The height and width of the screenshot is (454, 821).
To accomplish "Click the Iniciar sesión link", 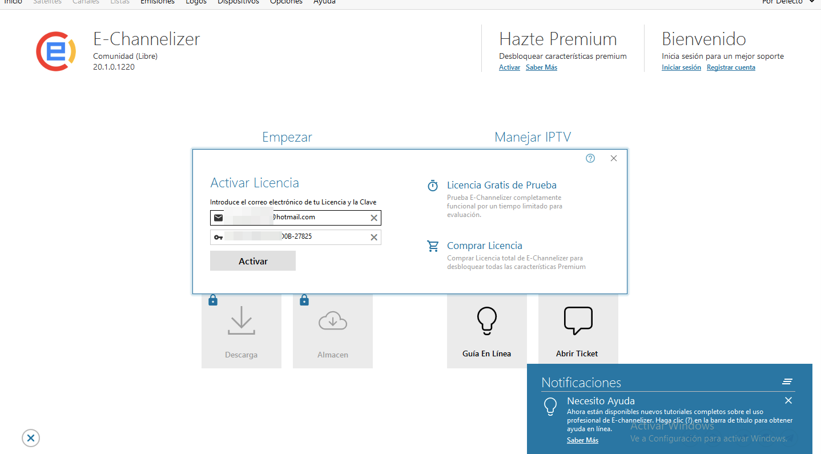I will [x=681, y=67].
